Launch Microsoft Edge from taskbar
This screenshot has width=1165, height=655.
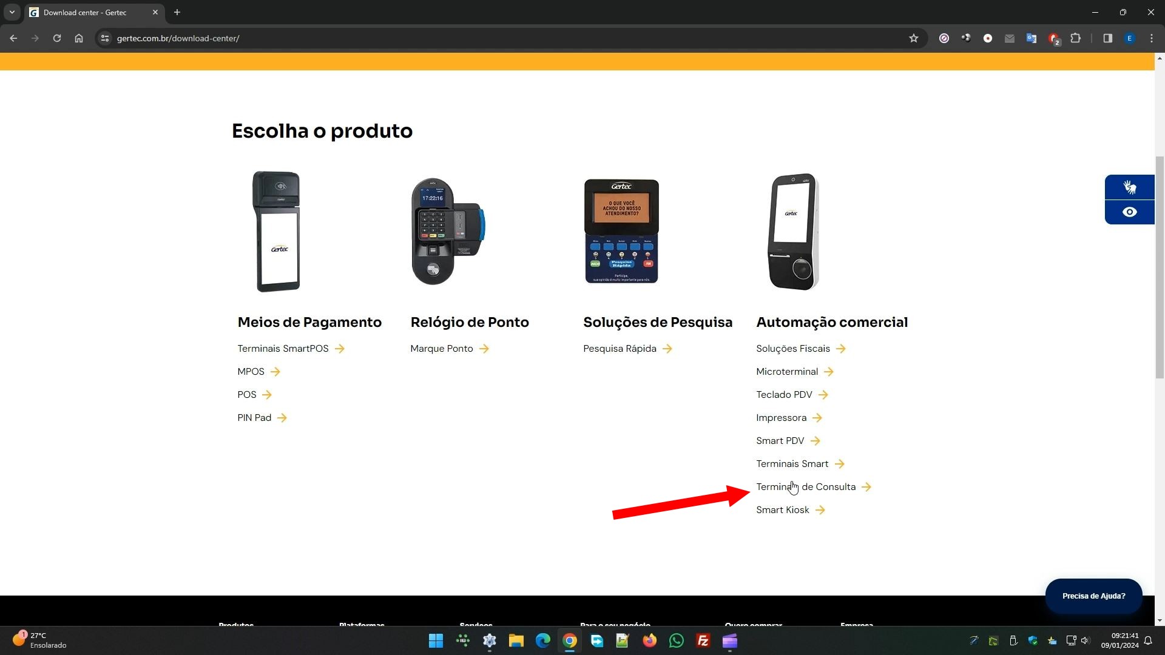(542, 640)
